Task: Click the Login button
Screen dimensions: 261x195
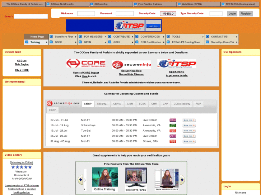Action: [232, 14]
